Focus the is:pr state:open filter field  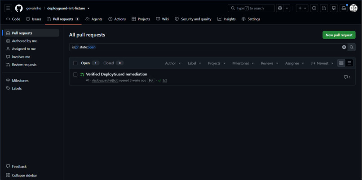pyautogui.click(x=205, y=47)
